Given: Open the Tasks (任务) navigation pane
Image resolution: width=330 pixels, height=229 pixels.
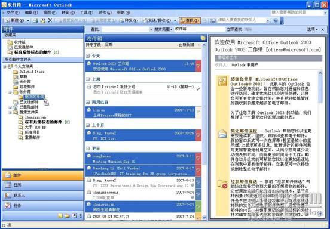Looking at the screenshot, I should point(42,206).
